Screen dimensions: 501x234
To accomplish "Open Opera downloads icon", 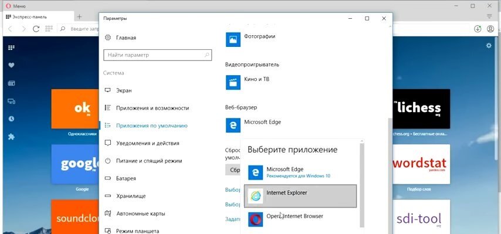I will tap(478, 29).
